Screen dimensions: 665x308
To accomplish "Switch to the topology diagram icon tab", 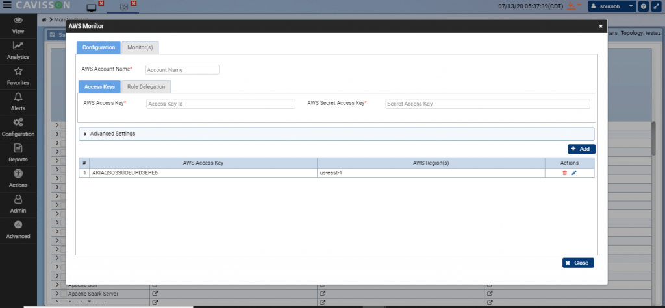I will click(x=124, y=7).
